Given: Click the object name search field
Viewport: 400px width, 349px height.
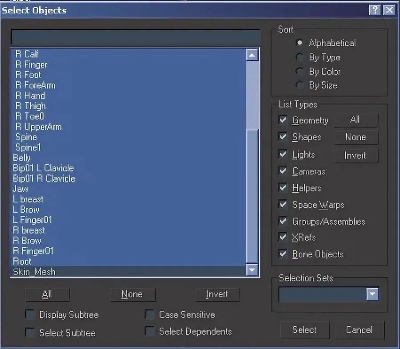Looking at the screenshot, I should pyautogui.click(x=136, y=37).
